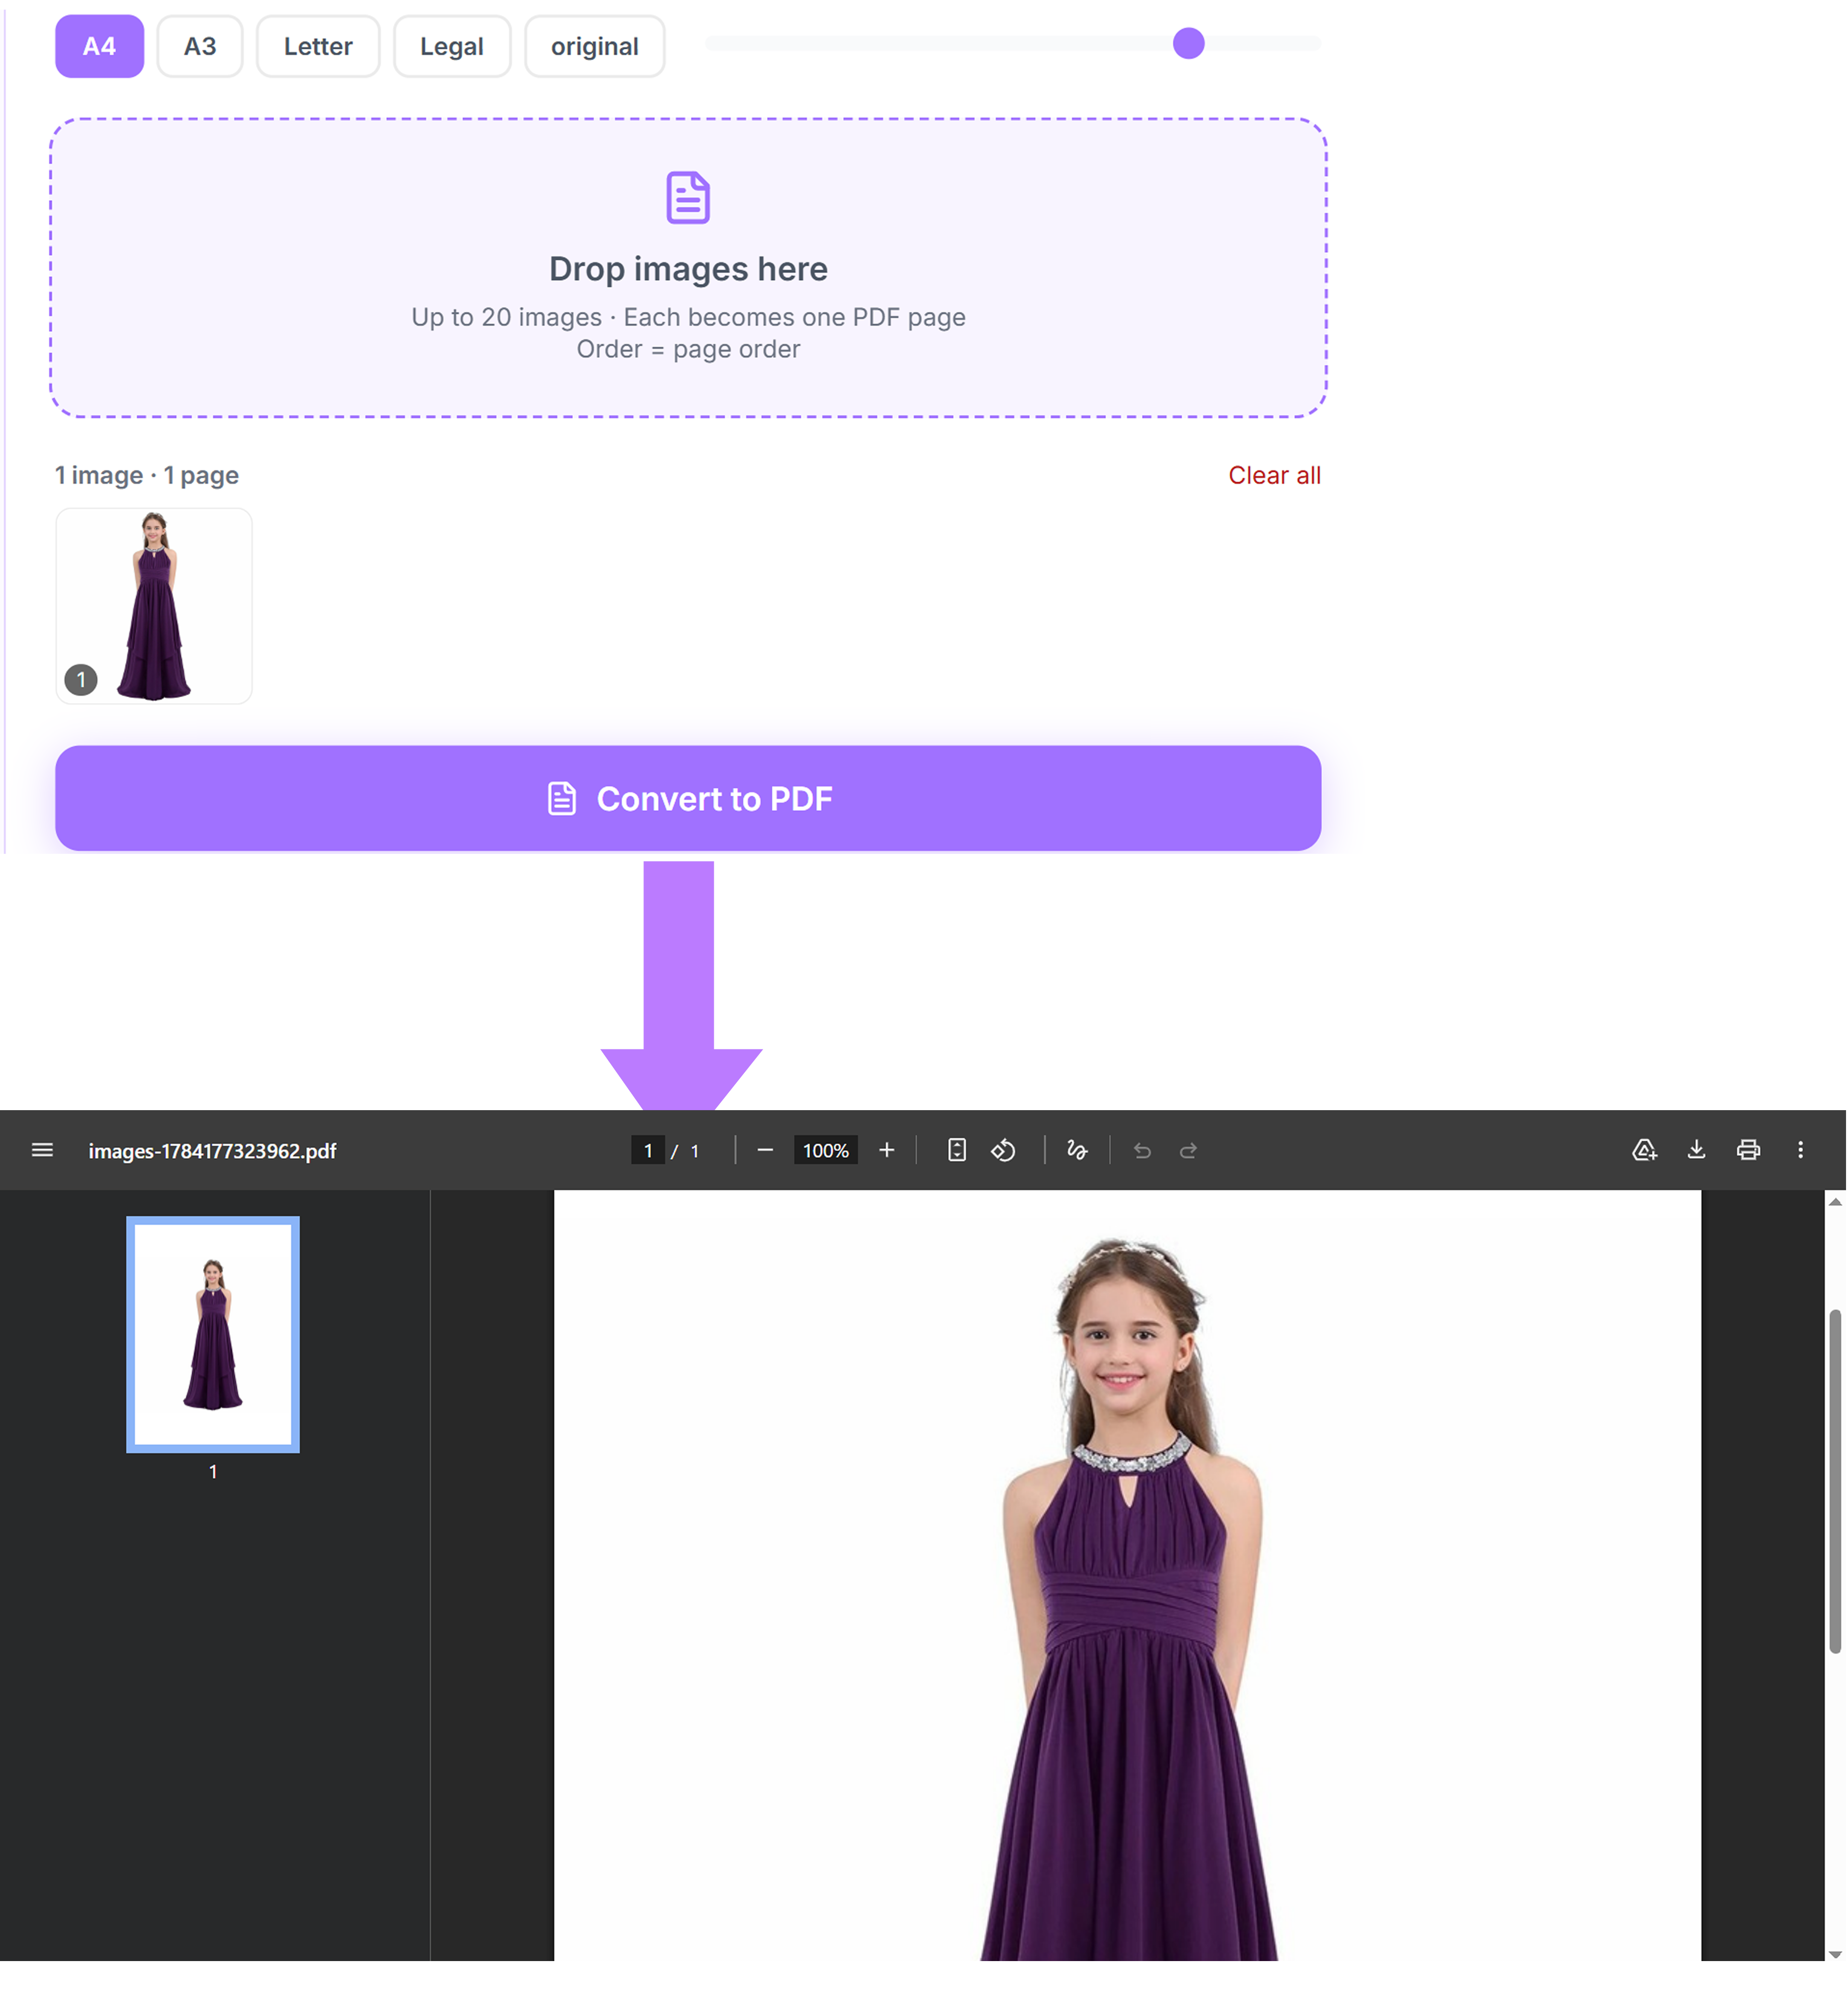Screen dimensions: 1847x2016
Task: Click the images-1784177323962.pdf filename
Action: point(212,1151)
